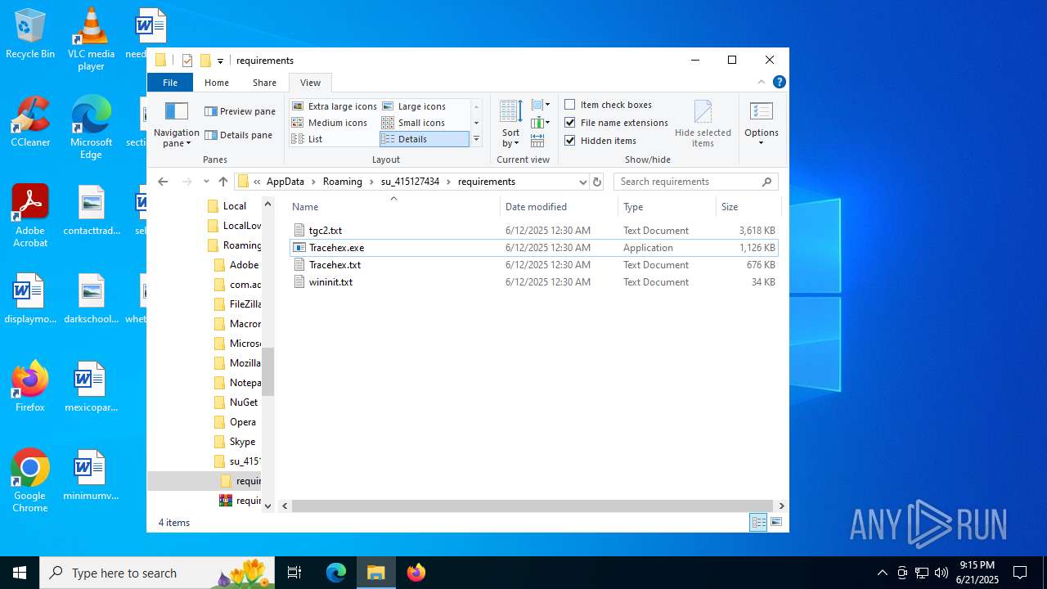Click the AppData breadcrumb in address bar

tap(285, 182)
